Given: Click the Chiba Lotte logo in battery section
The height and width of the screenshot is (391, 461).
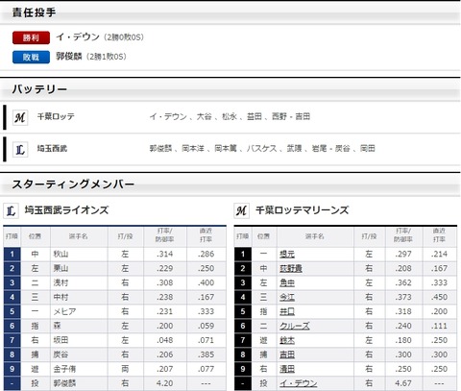Looking at the screenshot, I should pyautogui.click(x=20, y=117).
